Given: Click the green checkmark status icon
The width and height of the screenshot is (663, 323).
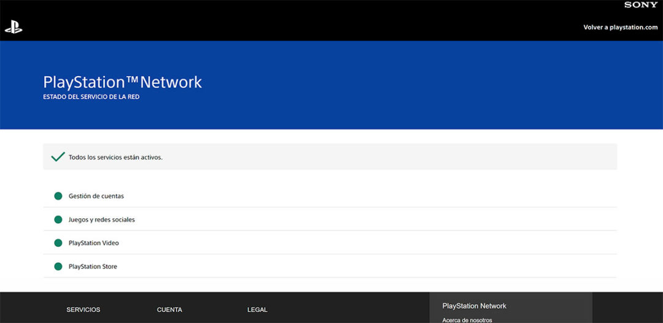Looking at the screenshot, I should [58, 157].
